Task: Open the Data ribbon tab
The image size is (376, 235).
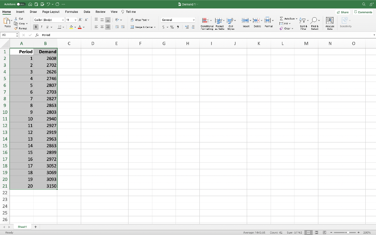Action: pyautogui.click(x=87, y=11)
